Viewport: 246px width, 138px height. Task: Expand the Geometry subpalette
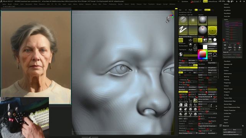pyautogui.click(x=227, y=7)
